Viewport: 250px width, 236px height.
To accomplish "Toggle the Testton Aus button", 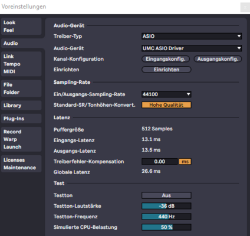I will coord(166,195).
